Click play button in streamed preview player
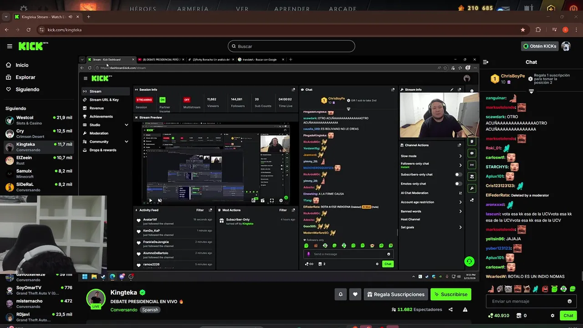This screenshot has width=583, height=328. pyautogui.click(x=150, y=200)
